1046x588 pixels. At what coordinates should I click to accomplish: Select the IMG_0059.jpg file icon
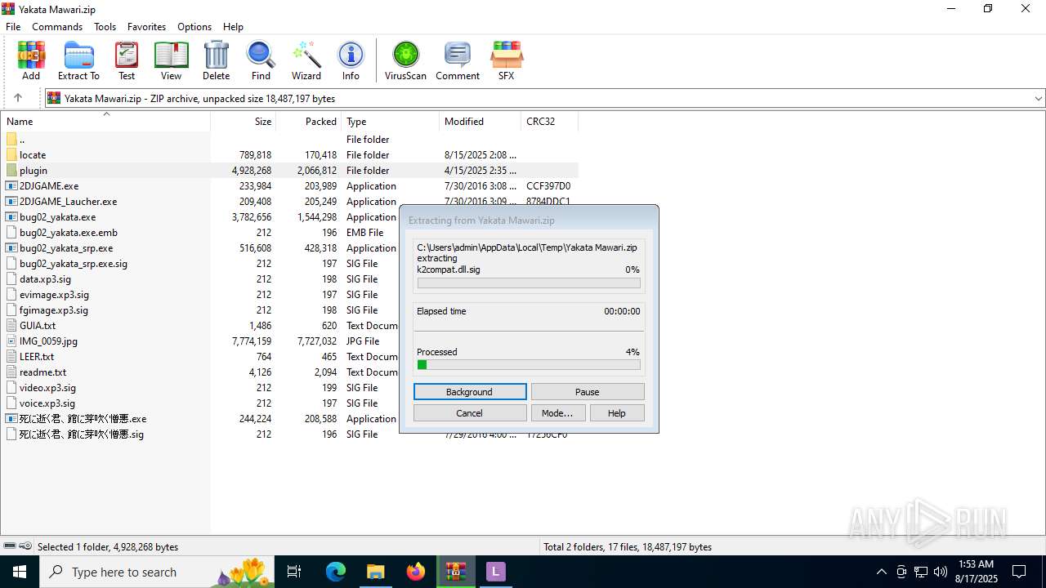11,341
